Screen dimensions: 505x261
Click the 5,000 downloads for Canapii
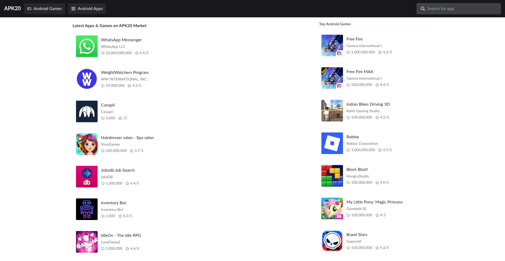pyautogui.click(x=110, y=118)
